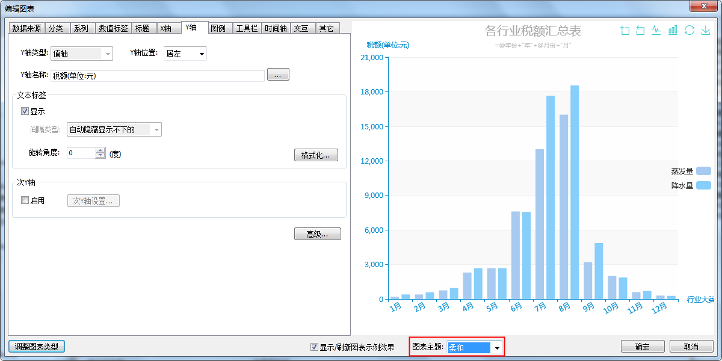Click the 调整图表类型 button
Screen dimensions: 722x361
[x=37, y=347]
